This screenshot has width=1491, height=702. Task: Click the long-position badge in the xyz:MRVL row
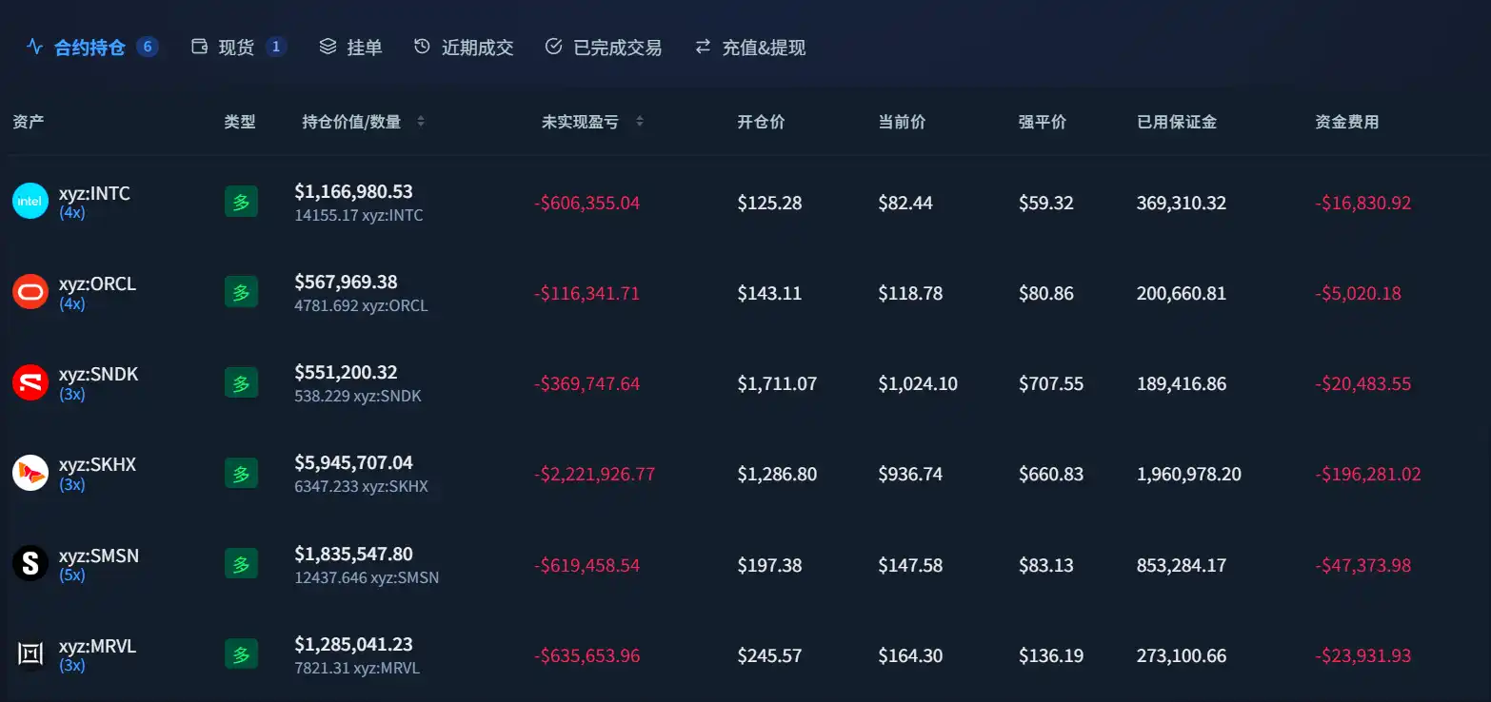pyautogui.click(x=241, y=654)
